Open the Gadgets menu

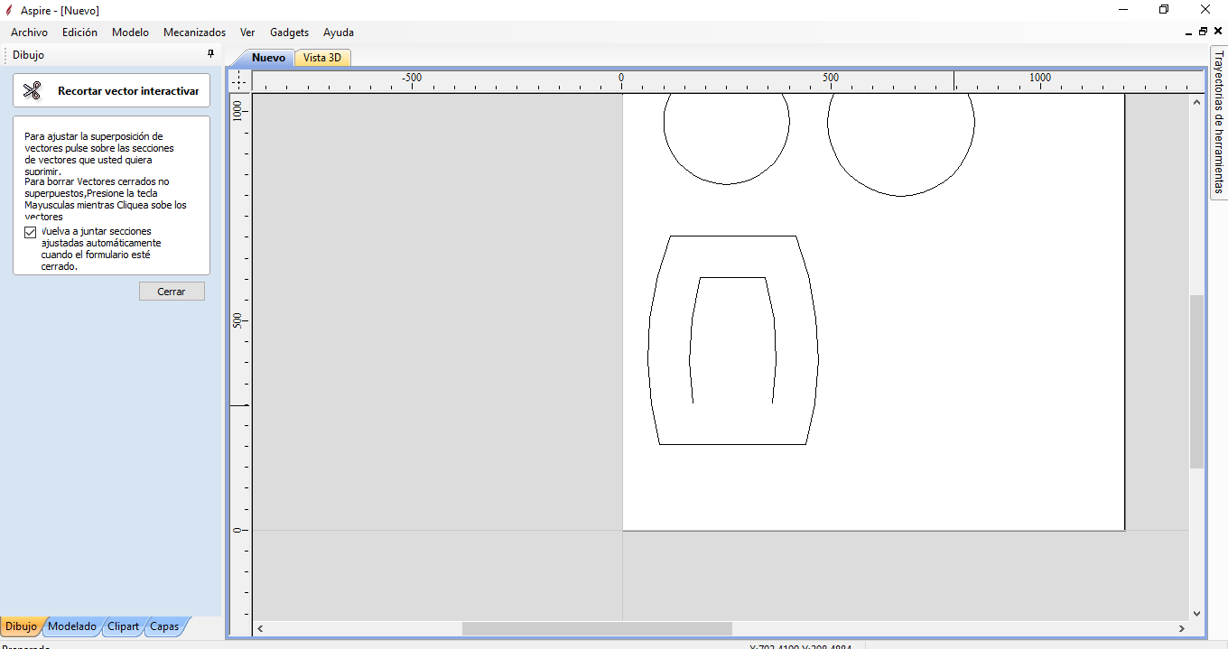pos(289,32)
